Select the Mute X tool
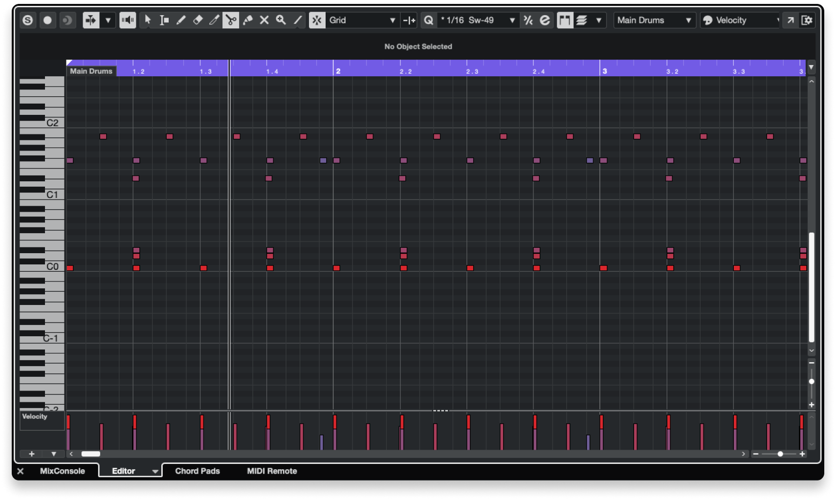This screenshot has width=836, height=500. pos(264,20)
